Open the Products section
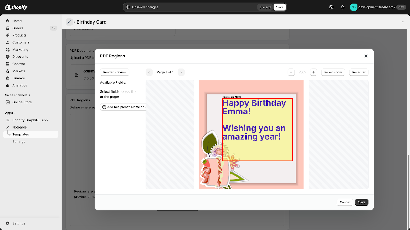 [19, 35]
